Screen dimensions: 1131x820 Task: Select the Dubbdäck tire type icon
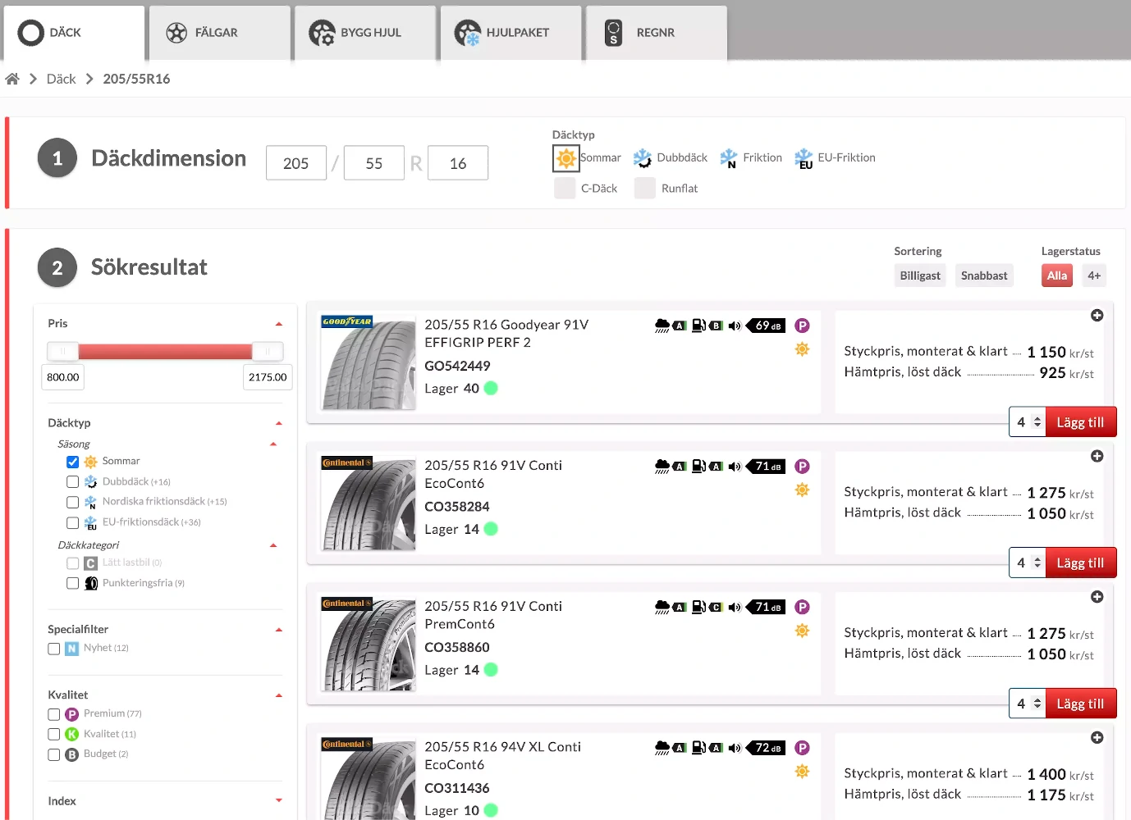pyautogui.click(x=642, y=158)
